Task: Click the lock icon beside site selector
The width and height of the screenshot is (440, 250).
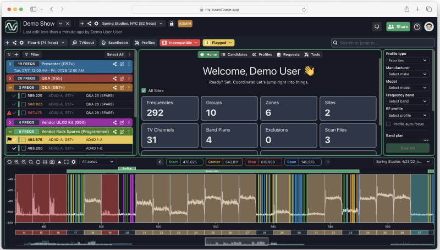Action: pyautogui.click(x=172, y=24)
